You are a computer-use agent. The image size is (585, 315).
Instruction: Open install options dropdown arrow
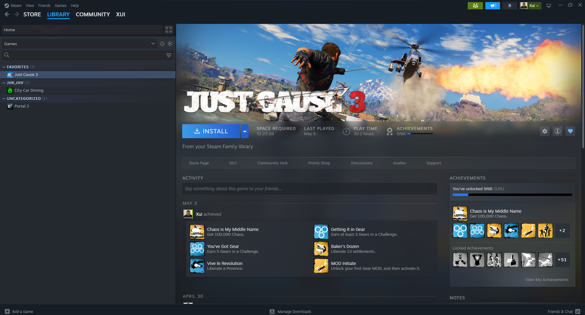coord(245,131)
